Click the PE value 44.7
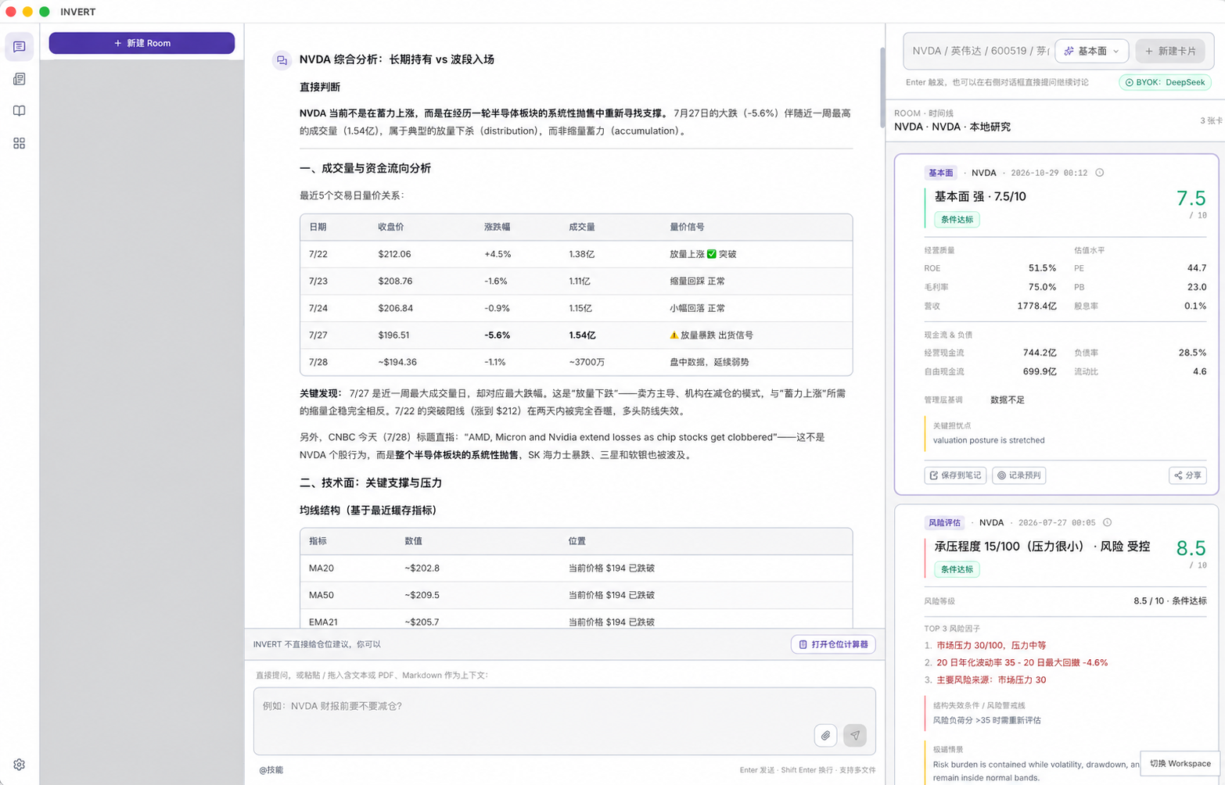This screenshot has height=785, width=1225. tap(1197, 268)
